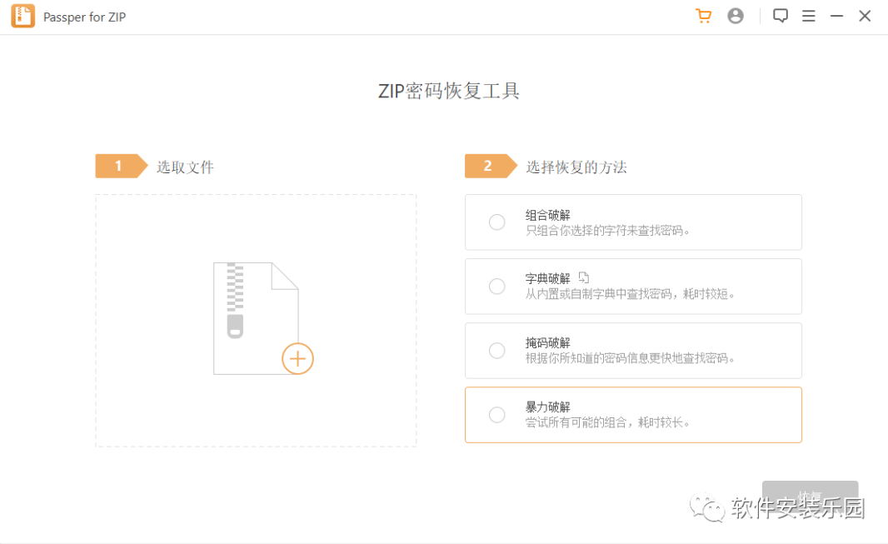Image resolution: width=888 pixels, height=544 pixels.
Task: Enable the 暴力破解 radio option
Action: 497,415
